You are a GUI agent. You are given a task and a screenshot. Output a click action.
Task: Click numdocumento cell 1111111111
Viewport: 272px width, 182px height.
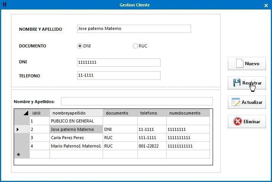point(188,138)
